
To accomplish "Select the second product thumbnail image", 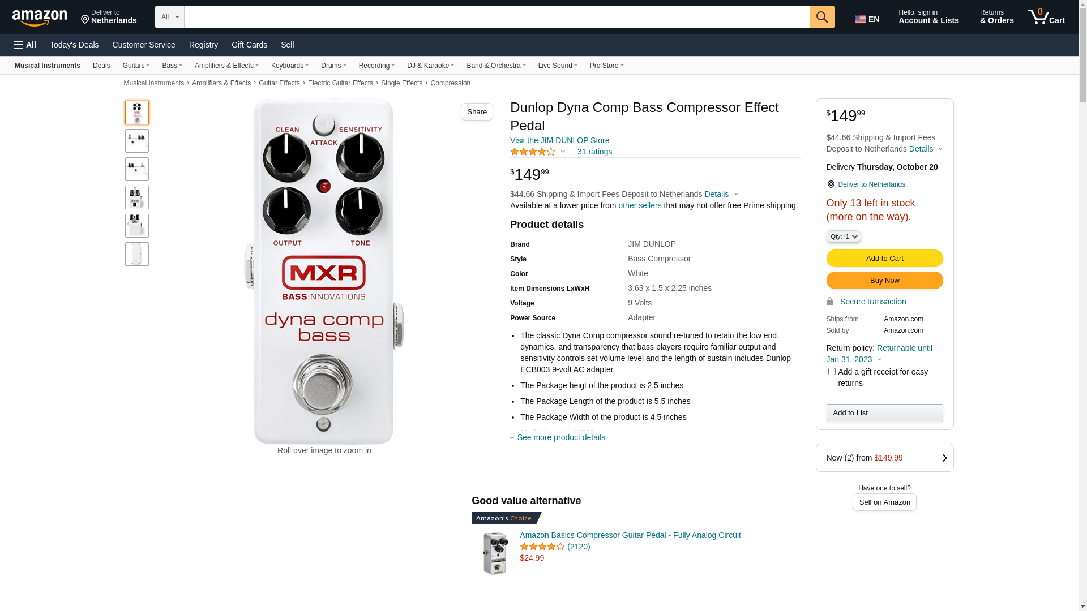I will coord(137,141).
